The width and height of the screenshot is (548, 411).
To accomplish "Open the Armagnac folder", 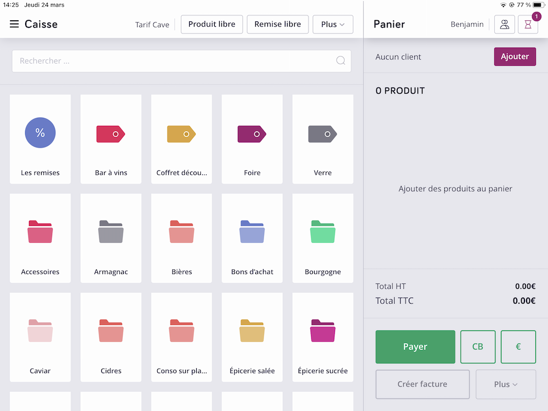I will tap(111, 238).
